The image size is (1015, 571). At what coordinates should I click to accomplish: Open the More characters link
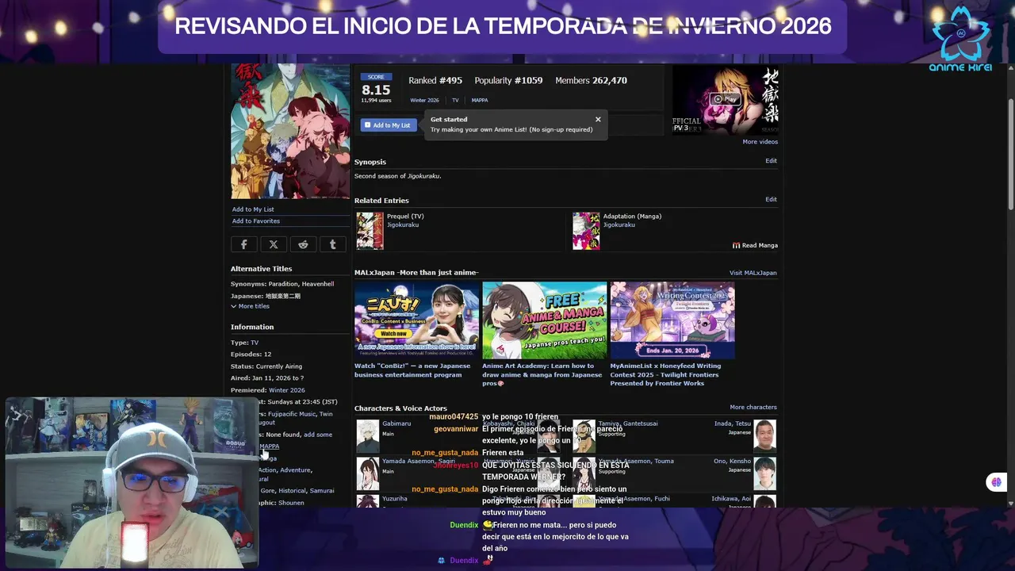(x=753, y=408)
